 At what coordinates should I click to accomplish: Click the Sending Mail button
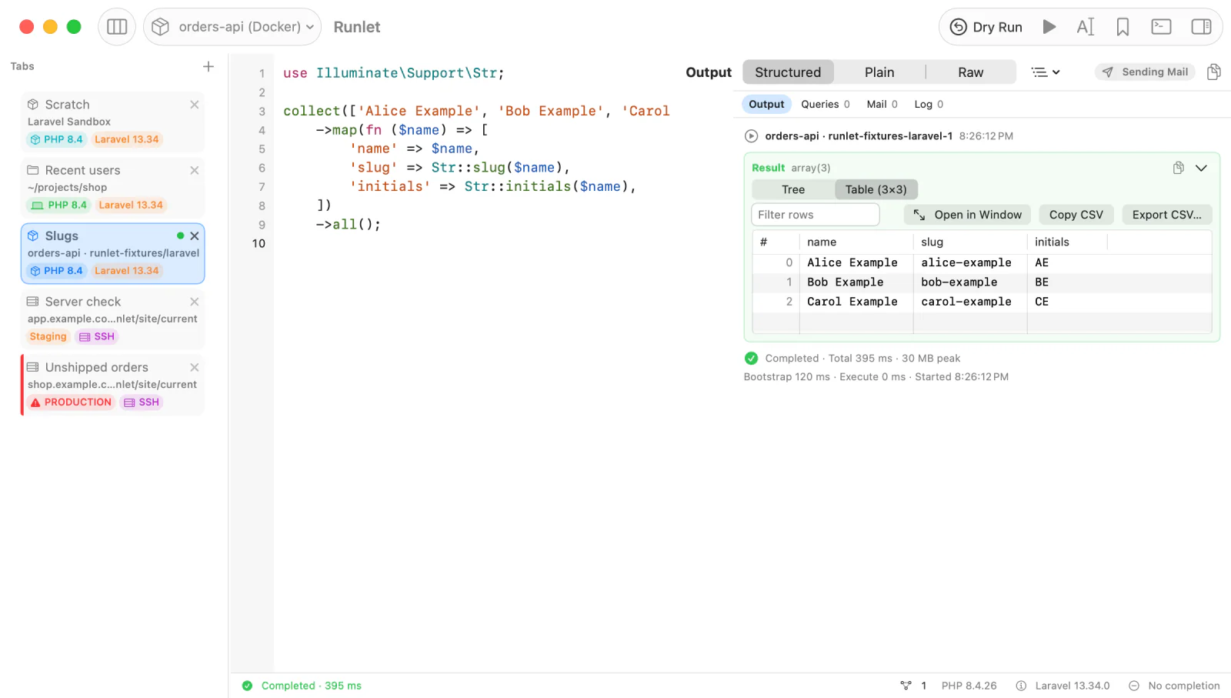1145,72
